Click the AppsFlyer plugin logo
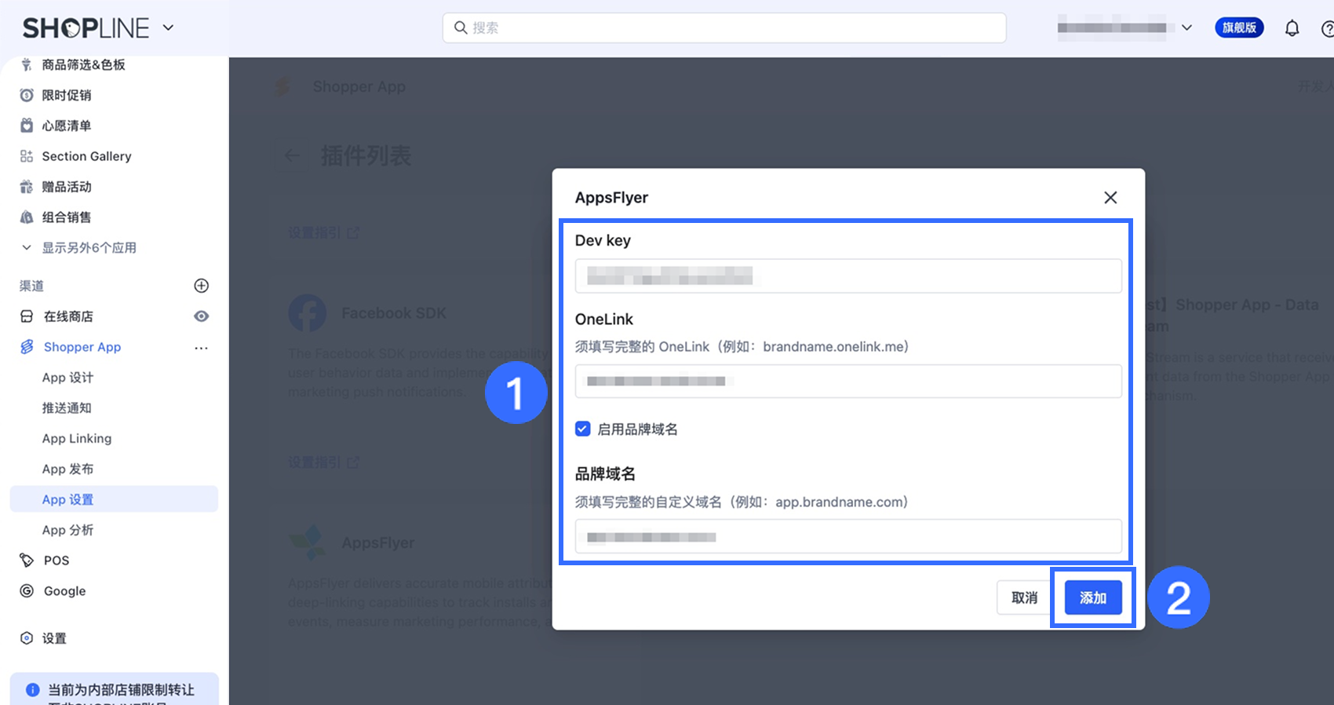1334x705 pixels. coord(308,542)
